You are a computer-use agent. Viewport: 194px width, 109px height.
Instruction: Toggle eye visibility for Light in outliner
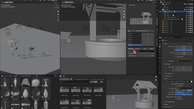188,8
